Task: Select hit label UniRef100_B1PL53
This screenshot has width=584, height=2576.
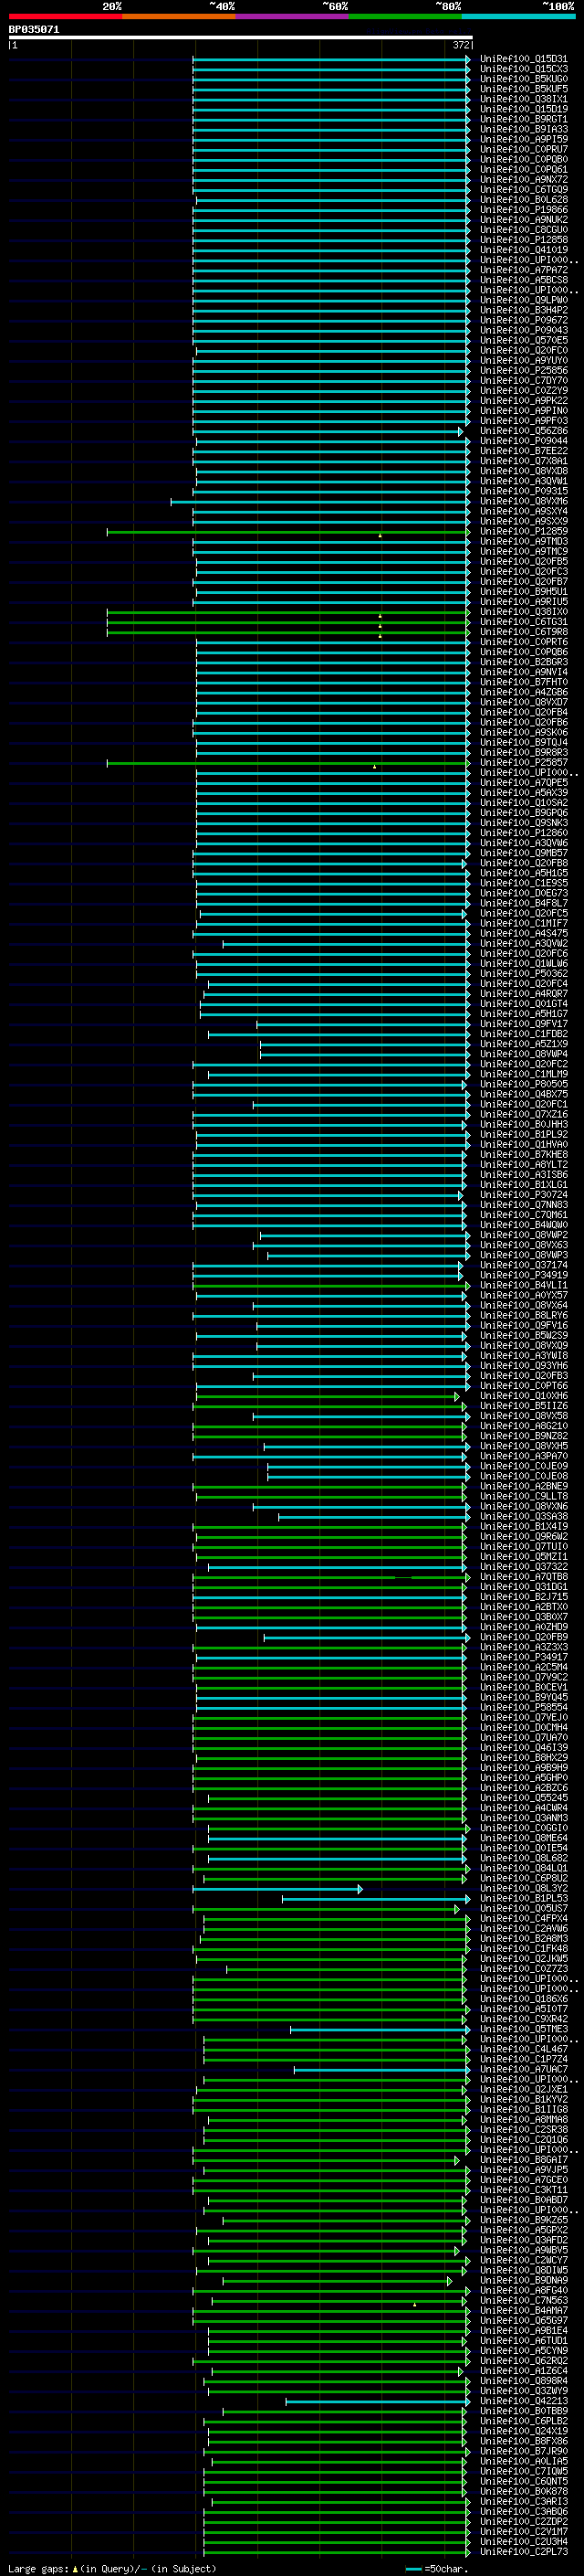Action: click(524, 1898)
